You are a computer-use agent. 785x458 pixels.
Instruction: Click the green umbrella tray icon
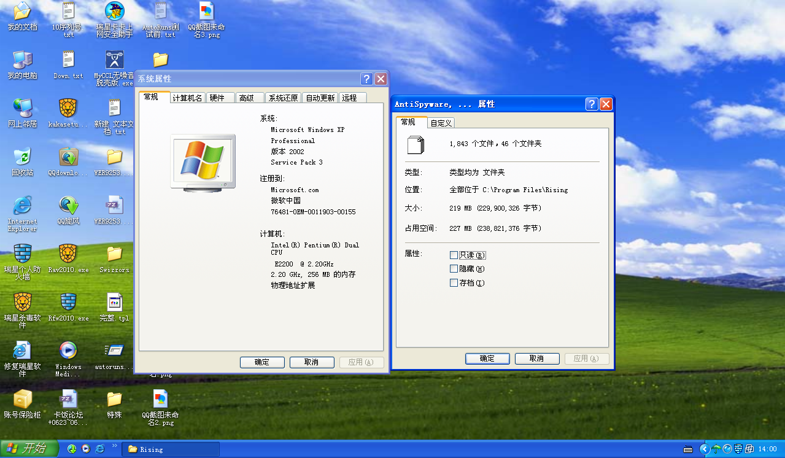coord(716,449)
